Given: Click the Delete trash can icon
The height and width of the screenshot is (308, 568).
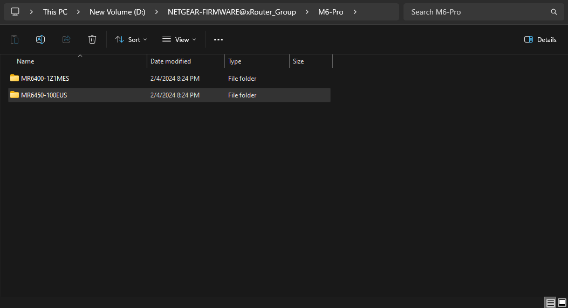Looking at the screenshot, I should coord(92,39).
